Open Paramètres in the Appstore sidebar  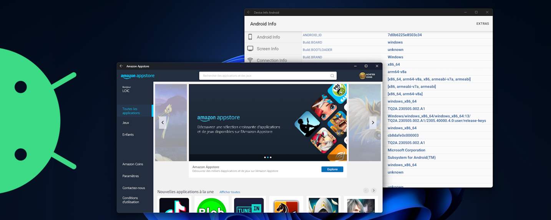[x=131, y=176]
